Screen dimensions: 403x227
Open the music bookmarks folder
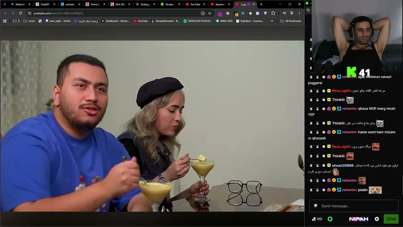[29, 21]
